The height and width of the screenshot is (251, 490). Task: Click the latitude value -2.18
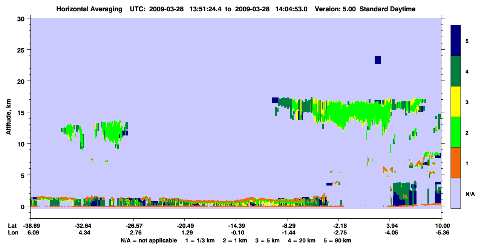click(x=338, y=226)
